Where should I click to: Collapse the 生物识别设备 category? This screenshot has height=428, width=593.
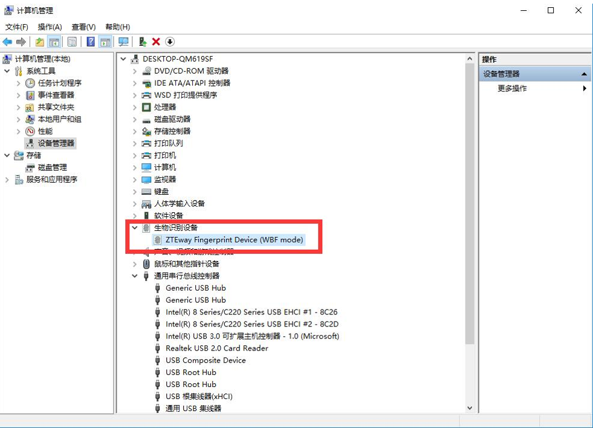click(135, 228)
